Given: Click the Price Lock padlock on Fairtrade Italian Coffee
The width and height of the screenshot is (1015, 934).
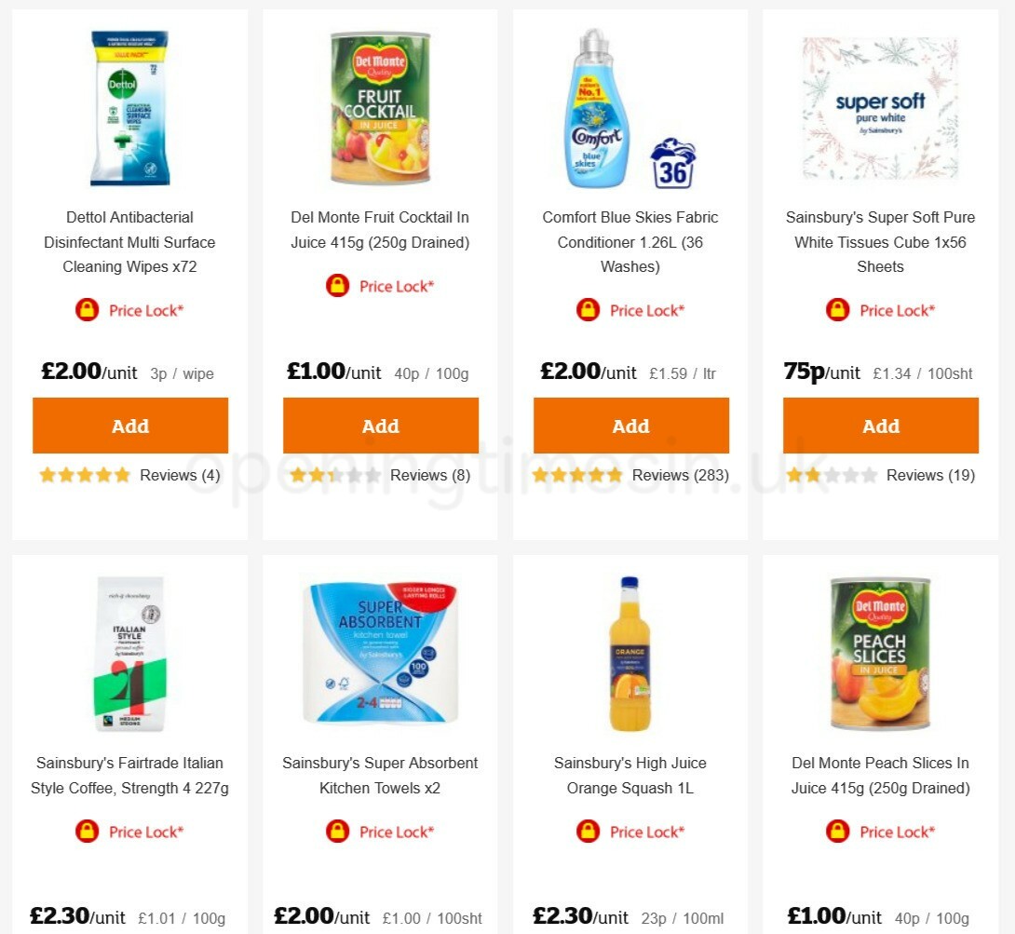Looking at the screenshot, I should click(x=88, y=831).
